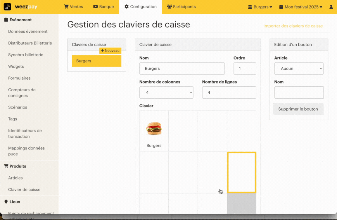The width and height of the screenshot is (337, 220).
Task: Click the Nouveau button
Action: [110, 51]
